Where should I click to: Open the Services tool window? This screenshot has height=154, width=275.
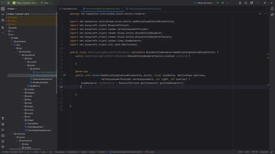[x=3, y=124]
